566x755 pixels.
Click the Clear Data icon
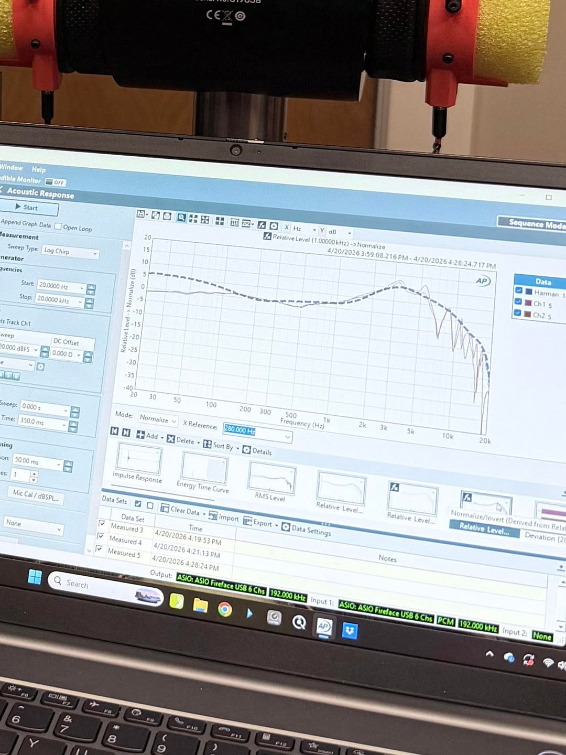tap(165, 508)
